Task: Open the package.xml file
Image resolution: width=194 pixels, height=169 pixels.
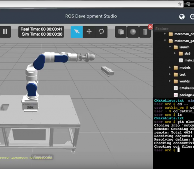Action: 186,95
